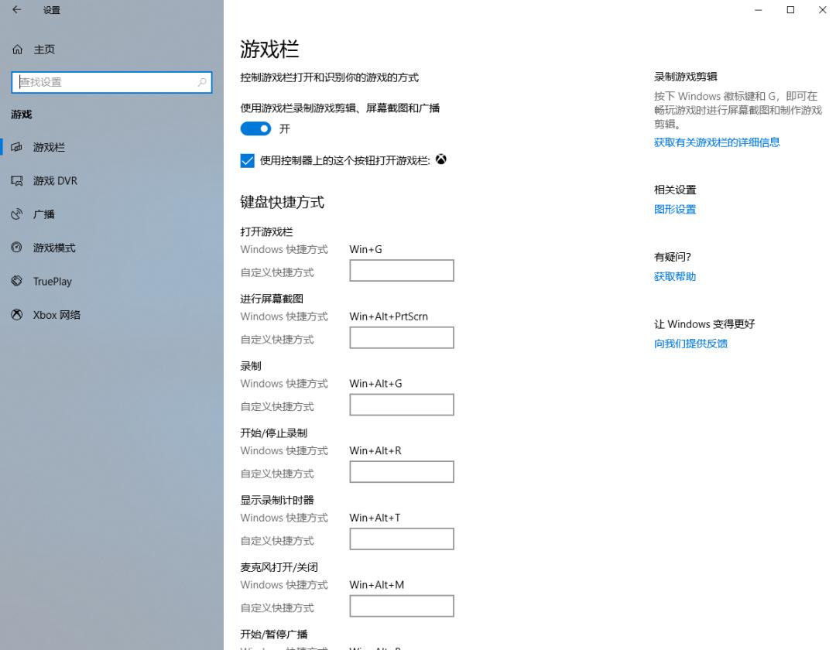Viewport: 836px width, 650px height.
Task: Click the Xbox controller icon beside the checkbox
Action: (x=441, y=160)
